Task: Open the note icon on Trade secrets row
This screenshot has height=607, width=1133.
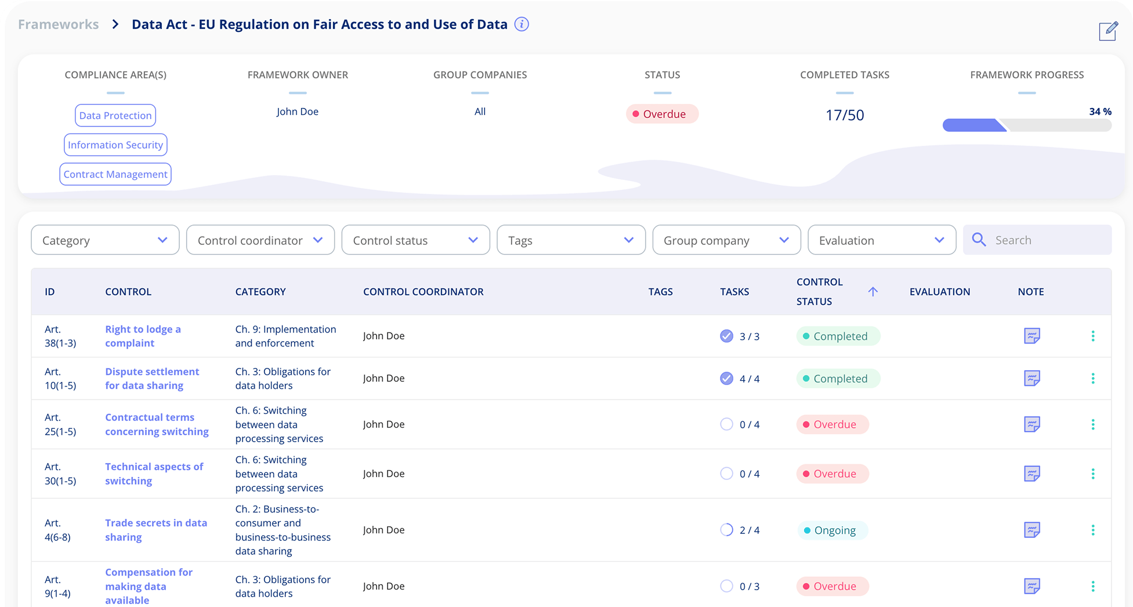Action: pyautogui.click(x=1031, y=530)
